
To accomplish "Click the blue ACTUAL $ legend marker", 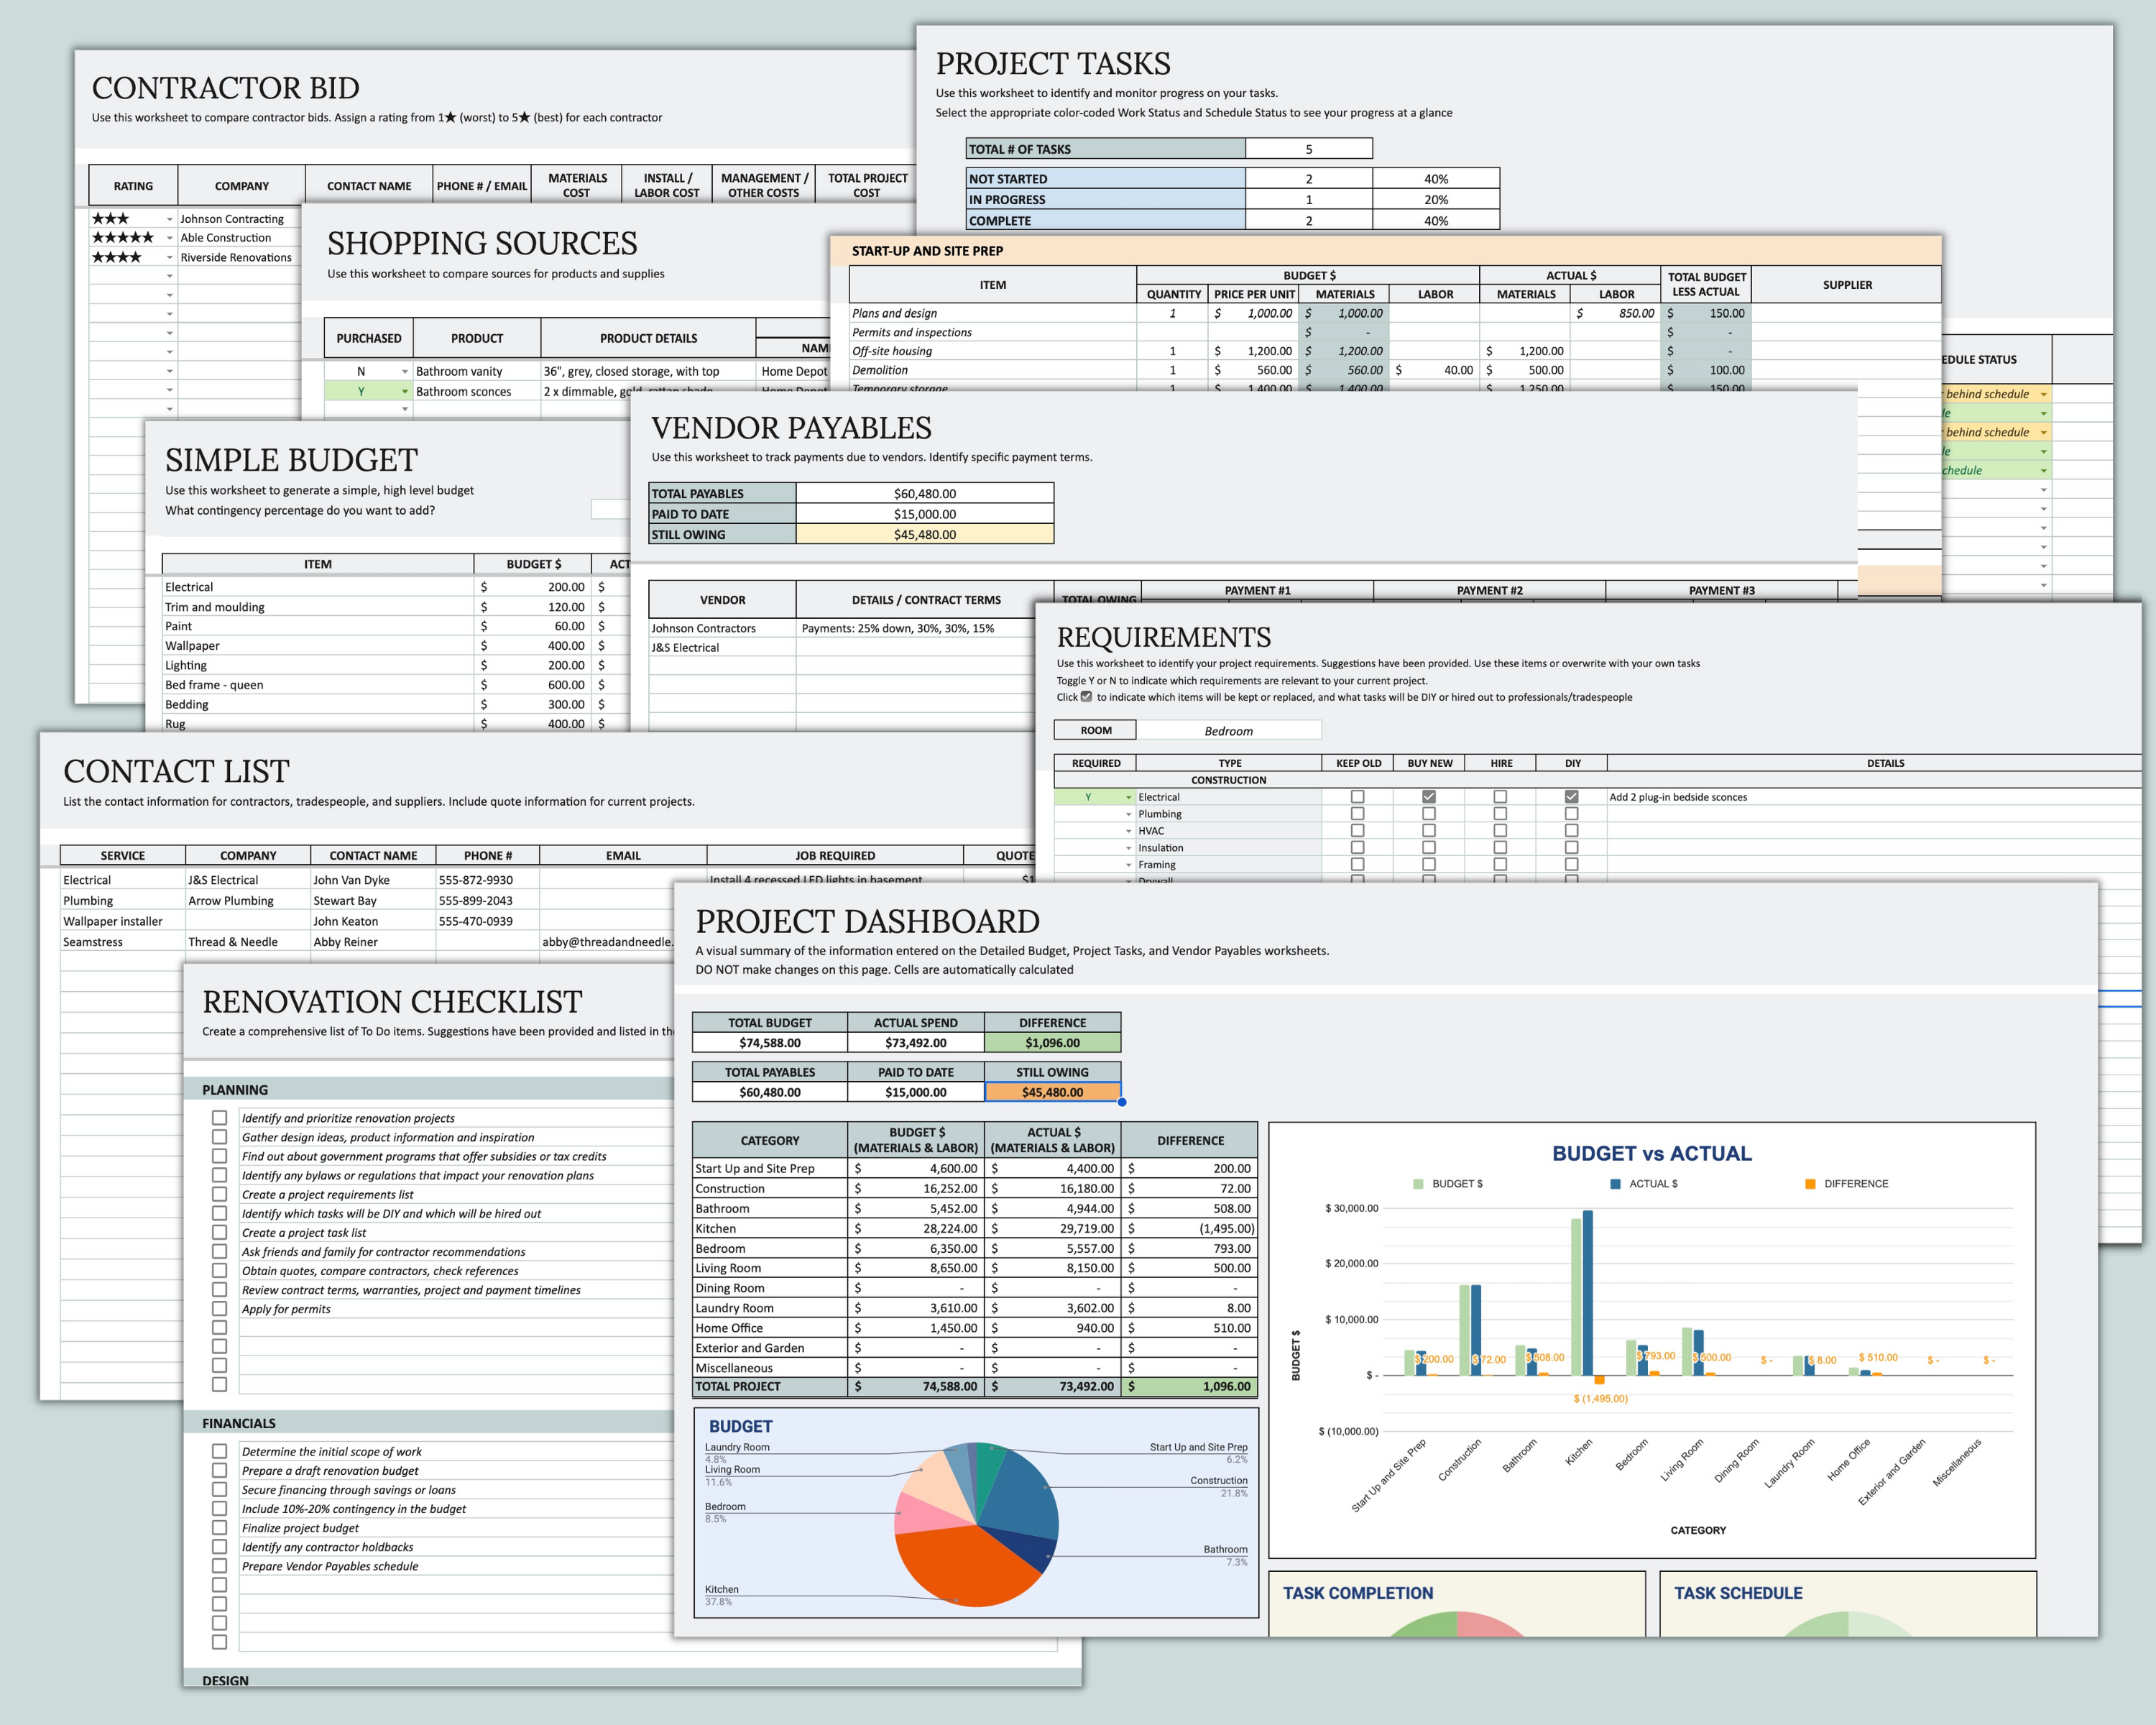I will point(1615,1184).
